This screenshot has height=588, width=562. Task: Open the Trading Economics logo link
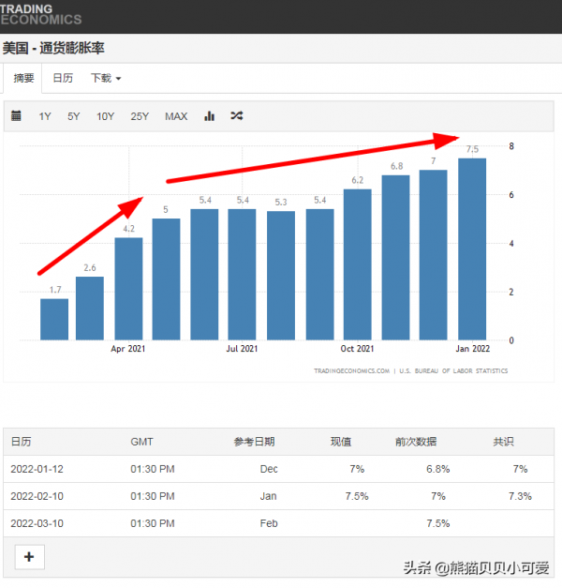tap(40, 14)
